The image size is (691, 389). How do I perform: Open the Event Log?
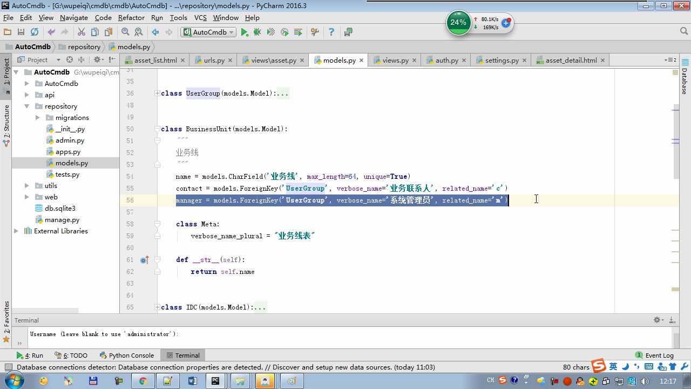[x=654, y=356]
